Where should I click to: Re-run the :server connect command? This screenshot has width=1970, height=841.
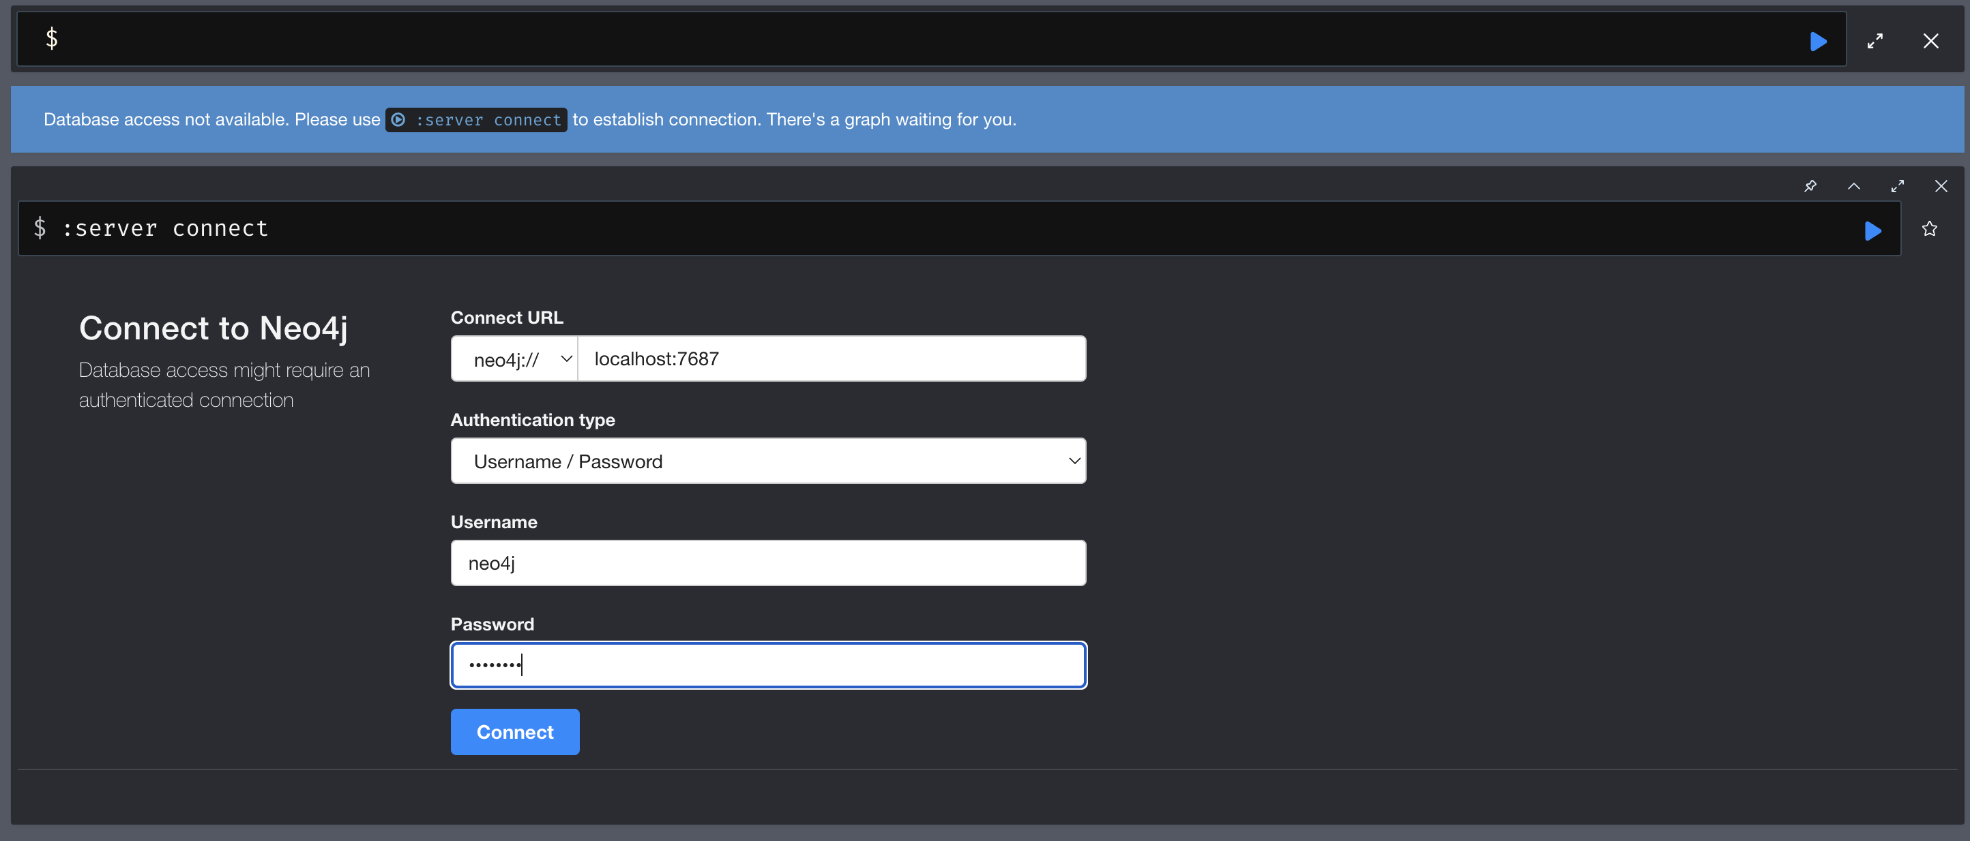pyautogui.click(x=1872, y=230)
